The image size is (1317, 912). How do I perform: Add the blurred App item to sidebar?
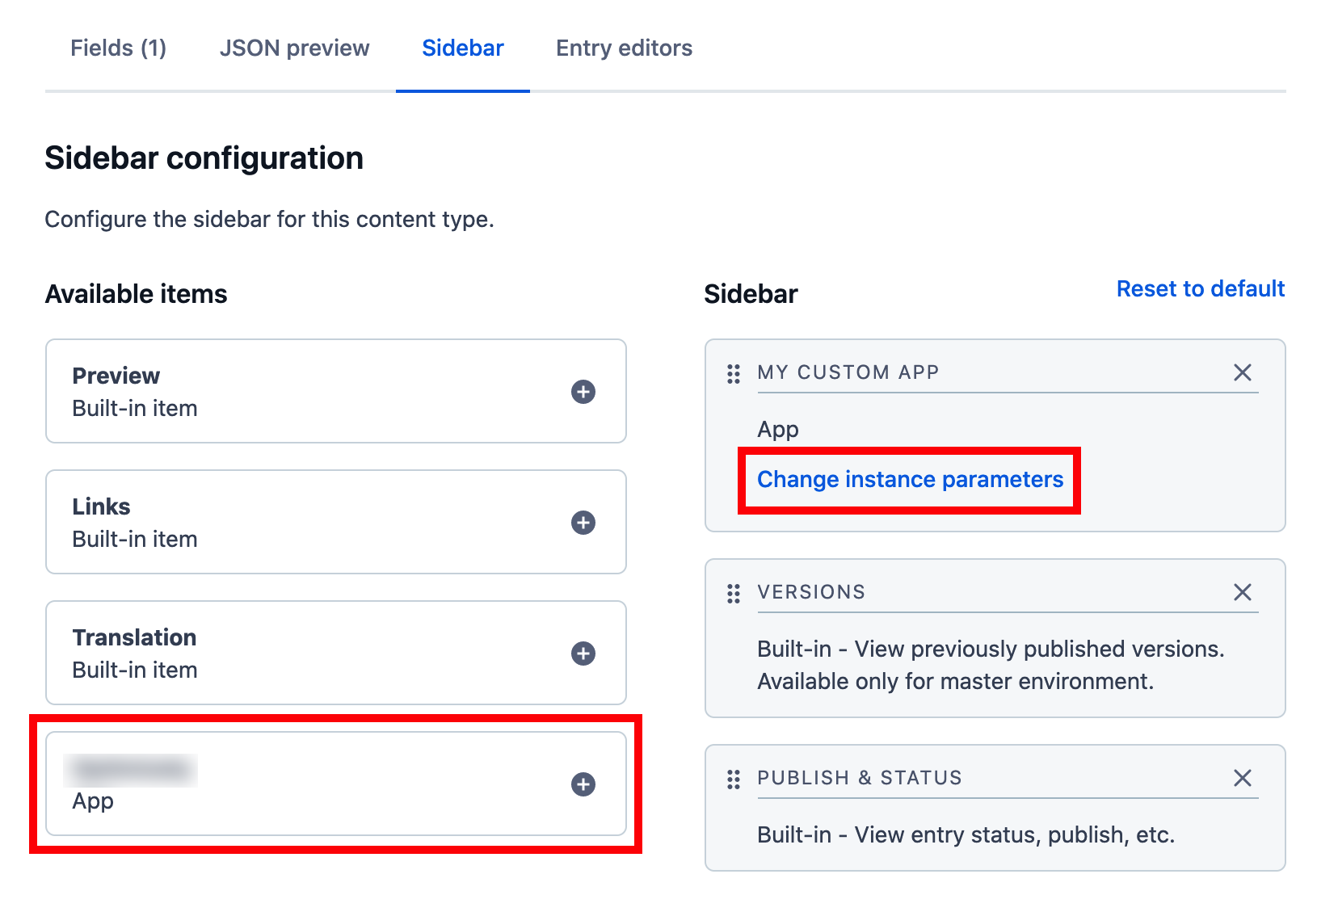pyautogui.click(x=583, y=784)
